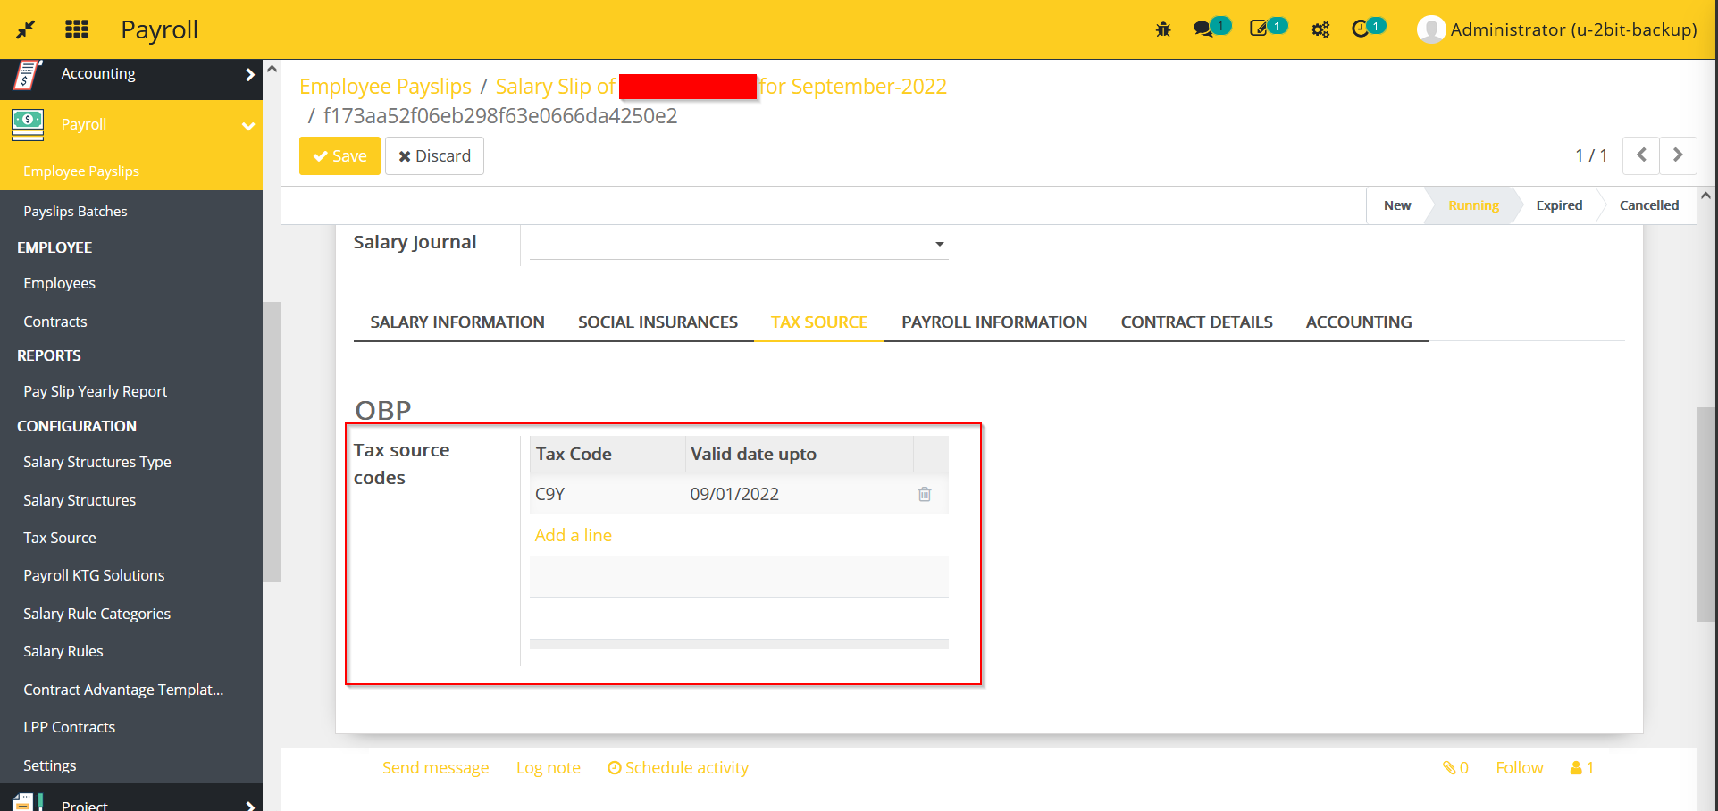Open the conversations messages icon

(1204, 29)
